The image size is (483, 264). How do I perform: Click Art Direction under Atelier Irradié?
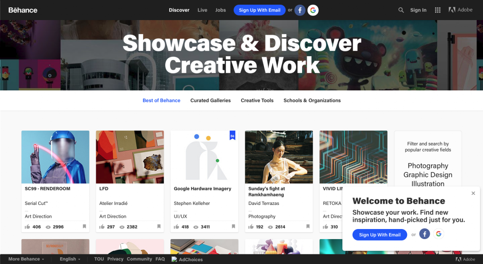pos(113,216)
